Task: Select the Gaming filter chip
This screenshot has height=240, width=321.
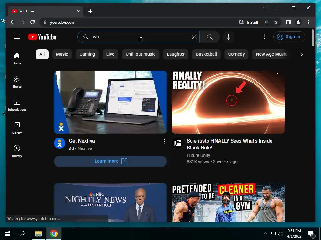Action: pyautogui.click(x=87, y=54)
